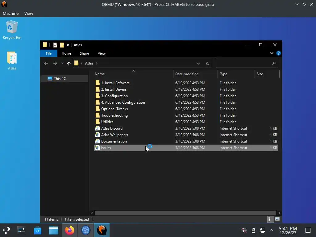Screen dimensions: 316x237
Task: Click the Back navigation arrow
Action: coord(46,63)
